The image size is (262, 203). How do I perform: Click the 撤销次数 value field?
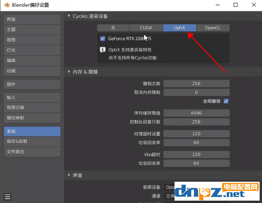click(197, 84)
